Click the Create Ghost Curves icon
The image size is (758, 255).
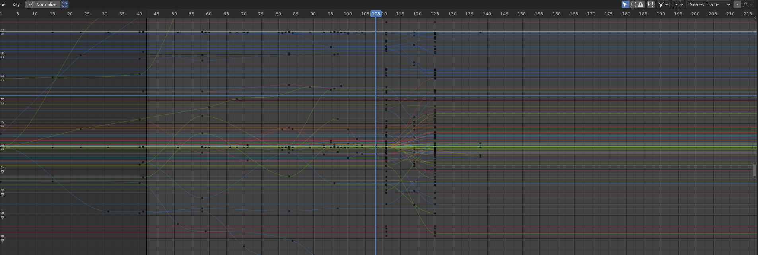point(651,4)
